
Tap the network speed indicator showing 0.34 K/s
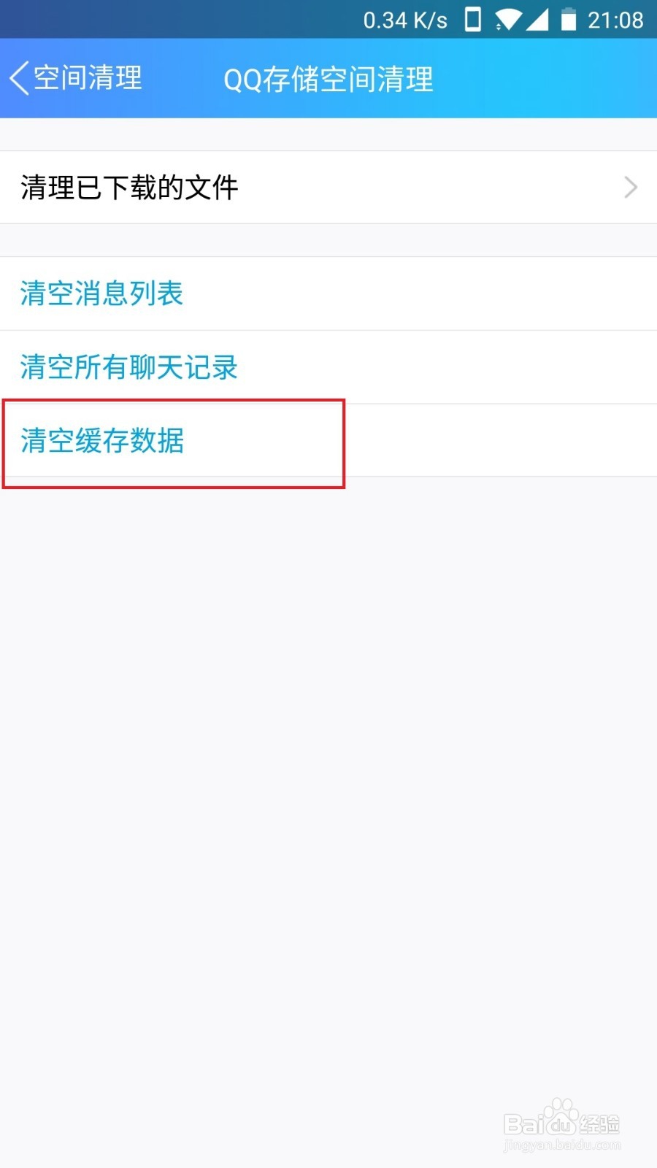pyautogui.click(x=405, y=20)
